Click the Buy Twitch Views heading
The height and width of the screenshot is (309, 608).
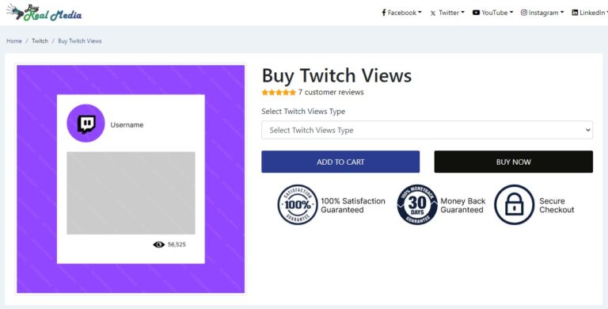point(336,75)
